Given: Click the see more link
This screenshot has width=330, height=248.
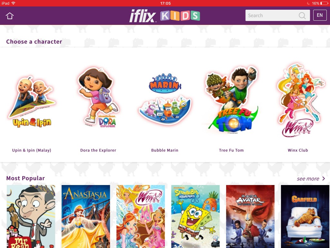Looking at the screenshot, I should click(308, 179).
